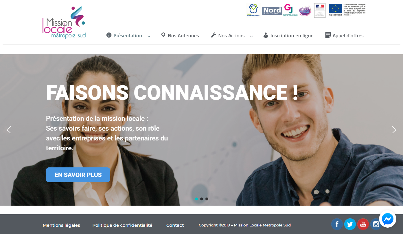Open the Nos Antennes menu item
This screenshot has width=403, height=234.
(180, 36)
